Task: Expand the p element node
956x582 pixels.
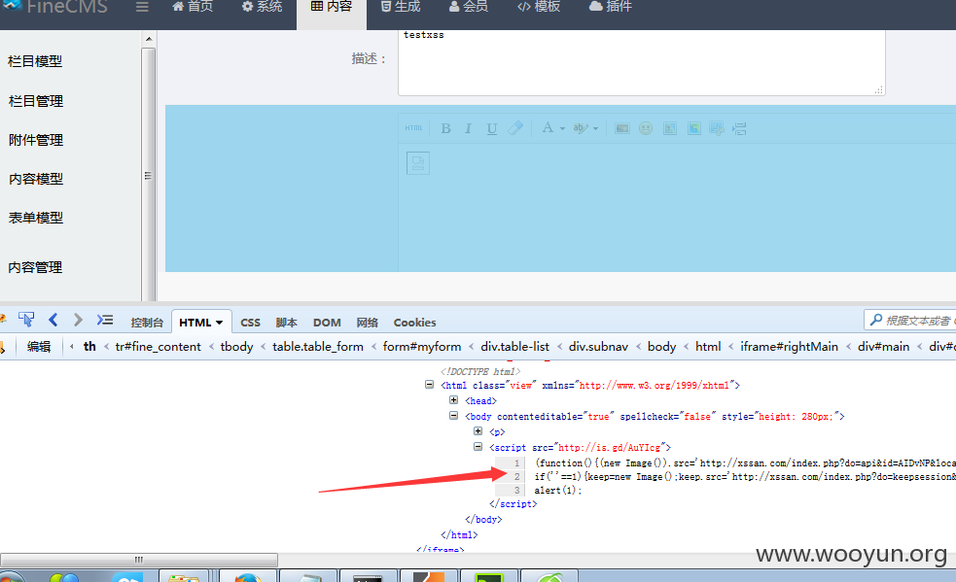Action: point(478,430)
